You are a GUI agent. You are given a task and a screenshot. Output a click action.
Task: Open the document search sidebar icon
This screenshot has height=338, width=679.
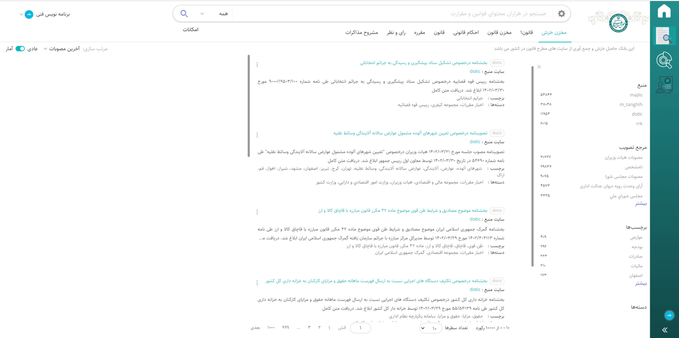[664, 35]
